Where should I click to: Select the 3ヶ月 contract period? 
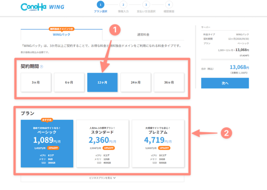tap(36, 82)
